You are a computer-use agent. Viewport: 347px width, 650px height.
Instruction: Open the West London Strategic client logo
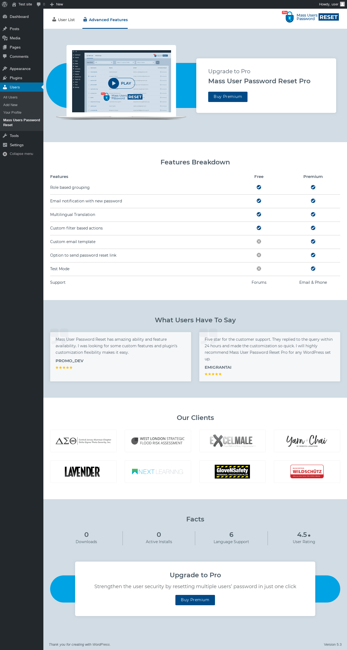point(158,441)
